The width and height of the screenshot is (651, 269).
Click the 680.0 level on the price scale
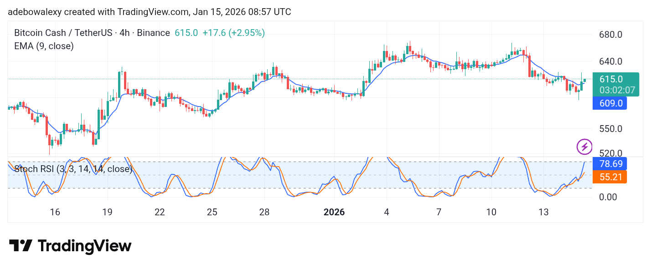(611, 35)
